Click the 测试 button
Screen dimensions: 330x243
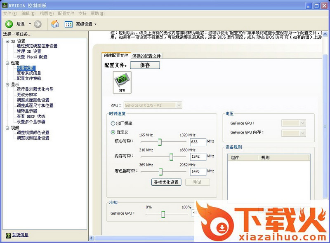[198, 182]
